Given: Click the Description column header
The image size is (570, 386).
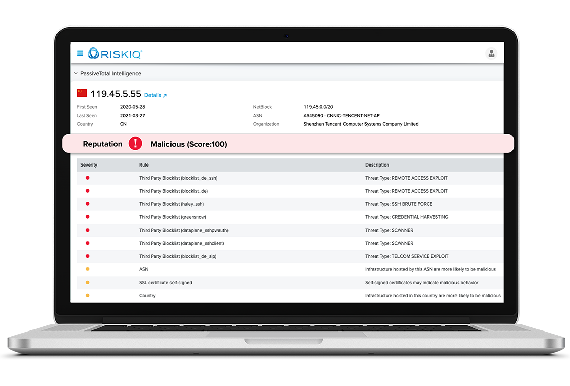Looking at the screenshot, I should coord(377,165).
